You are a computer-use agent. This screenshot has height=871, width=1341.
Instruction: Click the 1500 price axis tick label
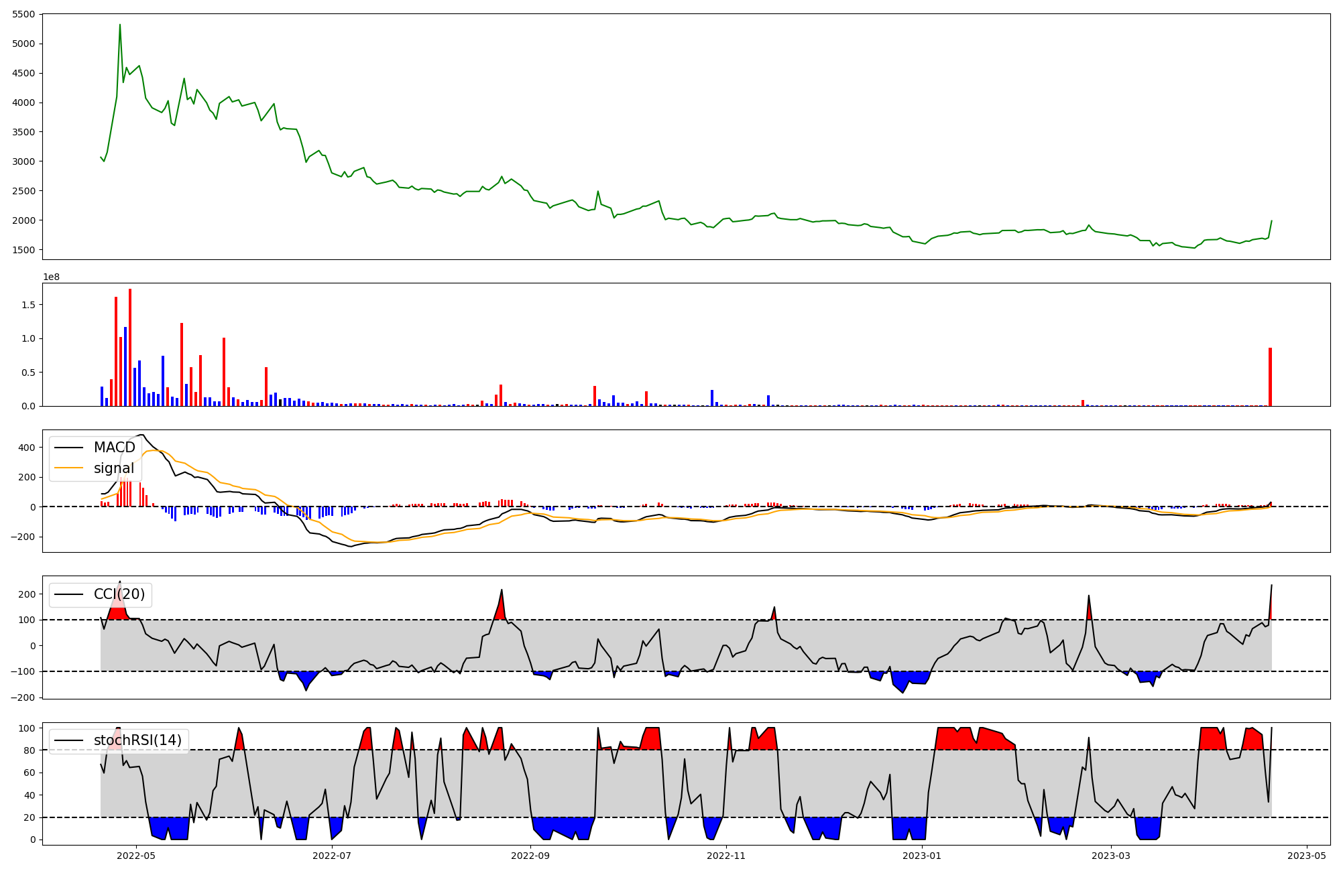click(25, 250)
